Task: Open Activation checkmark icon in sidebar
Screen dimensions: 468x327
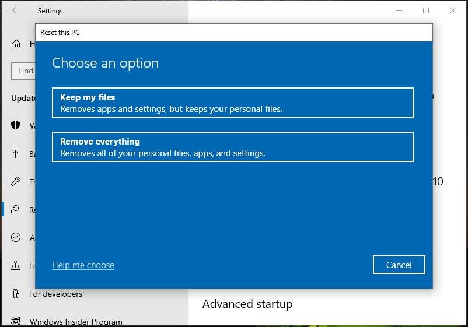Action: [16, 237]
